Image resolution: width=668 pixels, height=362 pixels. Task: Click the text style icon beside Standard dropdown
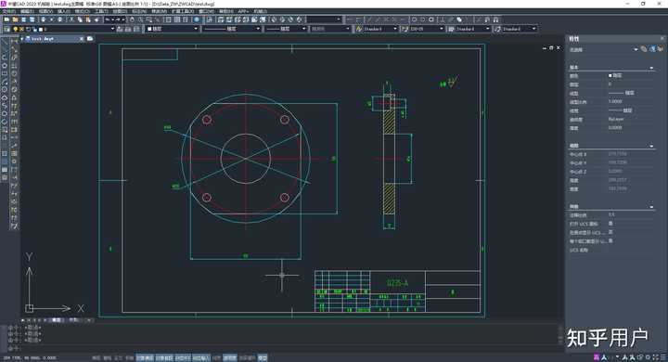pos(359,29)
